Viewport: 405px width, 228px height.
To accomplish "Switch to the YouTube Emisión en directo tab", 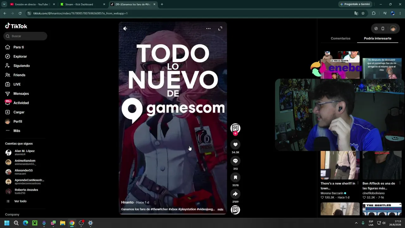I will 33,4.
